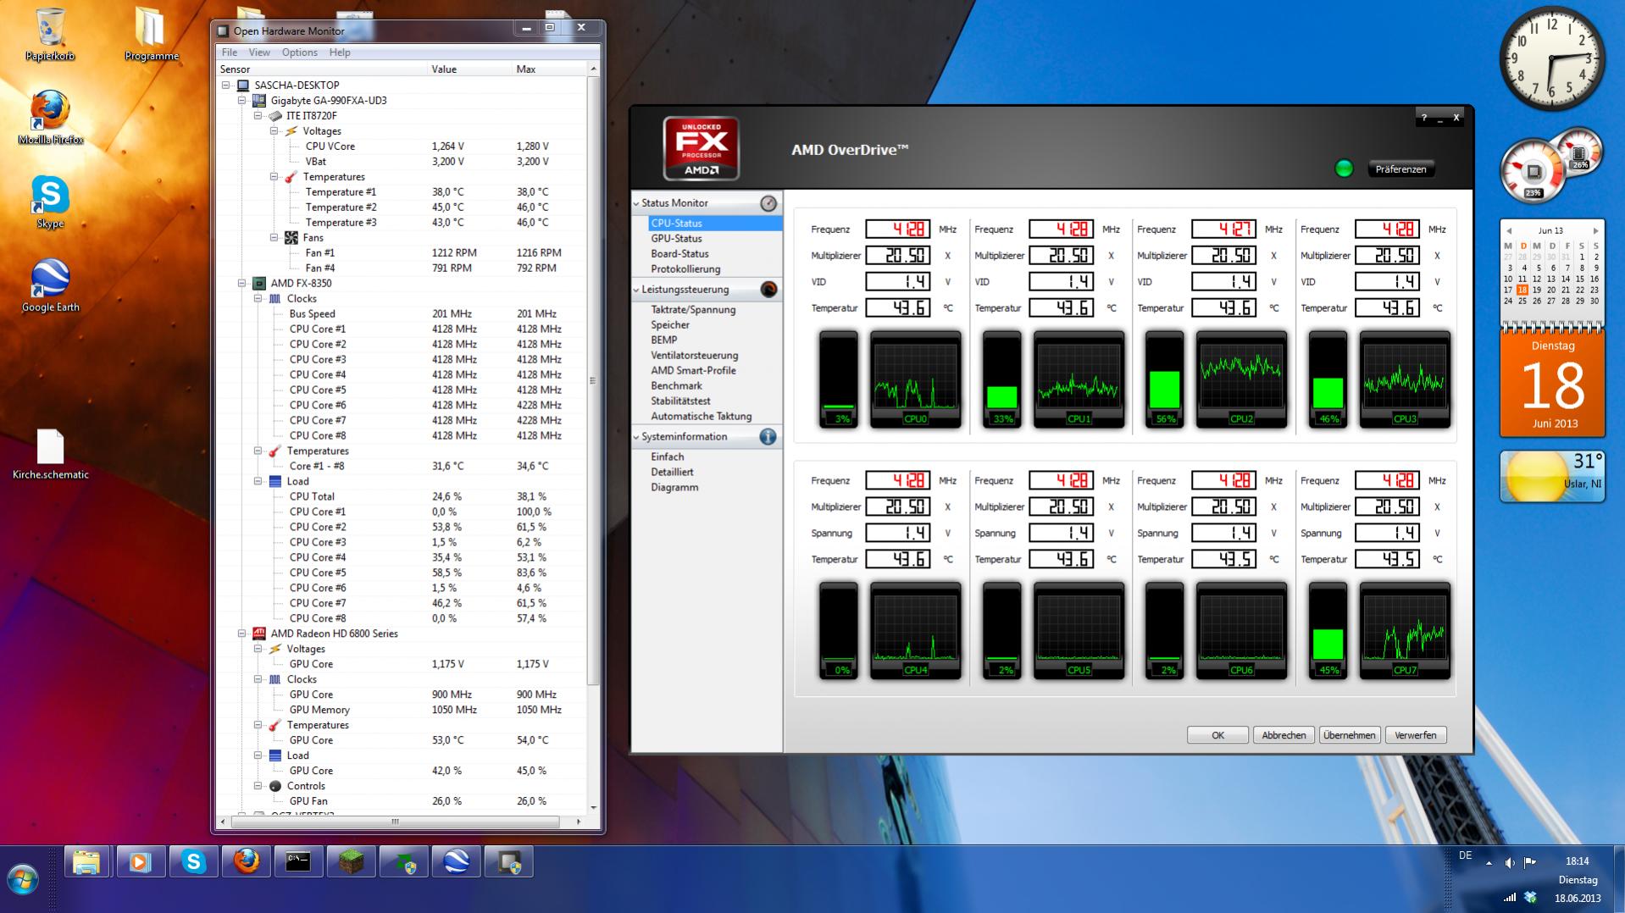Click the Übernehmen button
Screen dimensions: 1625x913
pos(1349,735)
